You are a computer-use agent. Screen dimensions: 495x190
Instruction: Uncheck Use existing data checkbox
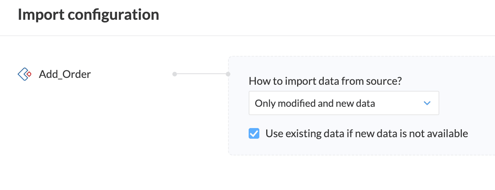[x=254, y=134]
